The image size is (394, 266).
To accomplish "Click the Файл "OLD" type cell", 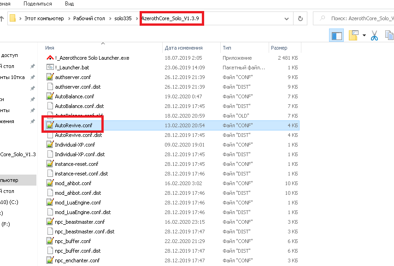I will (x=235, y=116).
